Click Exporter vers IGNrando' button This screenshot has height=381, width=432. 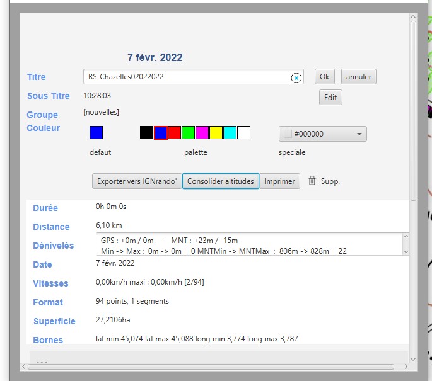pyautogui.click(x=137, y=181)
